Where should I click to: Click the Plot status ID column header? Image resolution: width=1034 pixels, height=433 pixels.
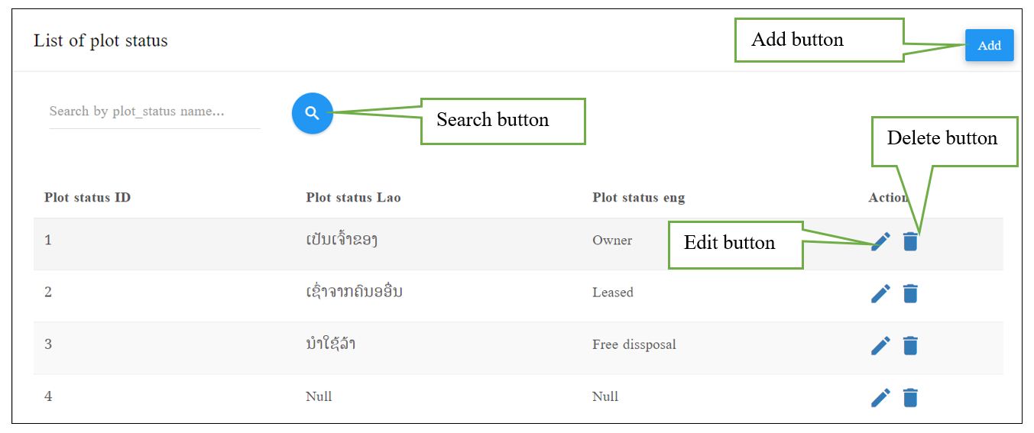[x=87, y=198]
